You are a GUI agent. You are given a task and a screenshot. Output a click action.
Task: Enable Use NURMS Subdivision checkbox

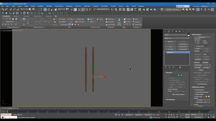[195, 92]
